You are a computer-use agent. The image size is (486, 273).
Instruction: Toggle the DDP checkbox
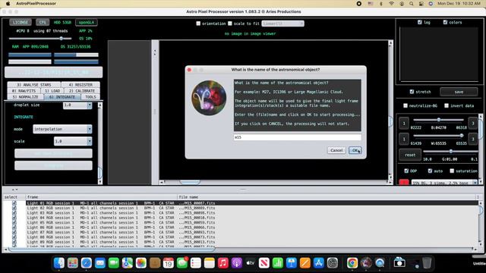tap(406, 171)
